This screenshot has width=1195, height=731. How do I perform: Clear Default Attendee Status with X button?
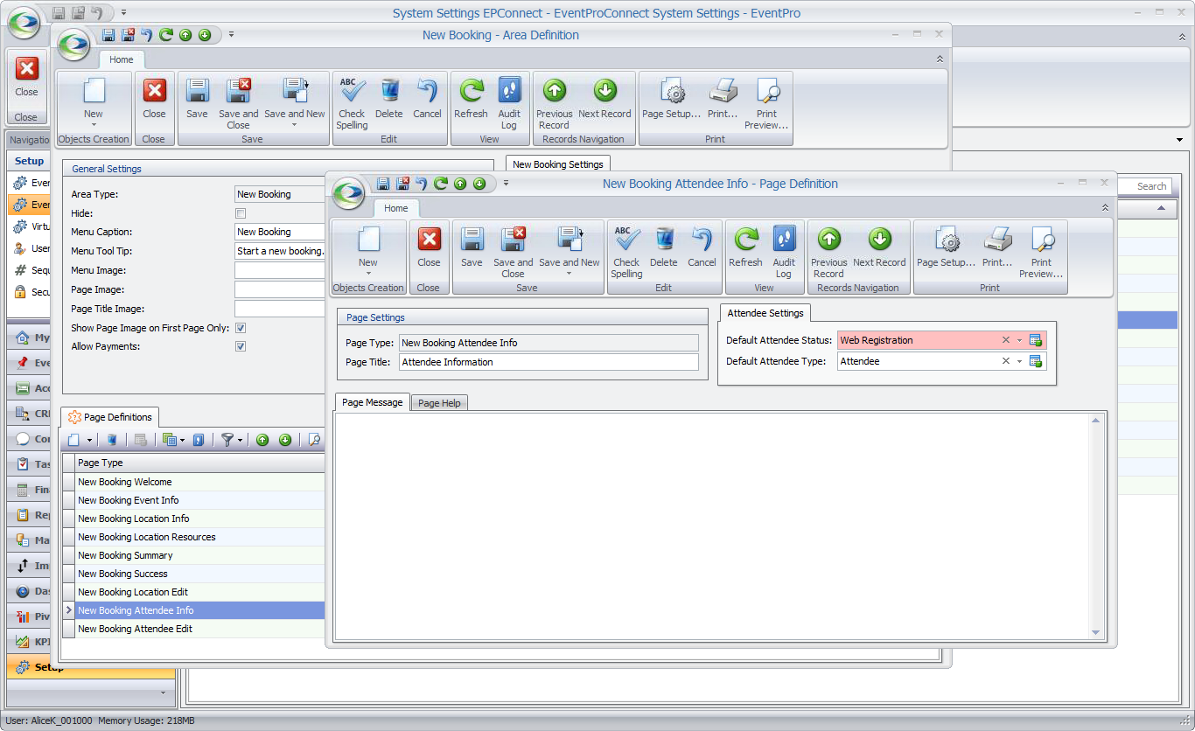(x=1006, y=340)
